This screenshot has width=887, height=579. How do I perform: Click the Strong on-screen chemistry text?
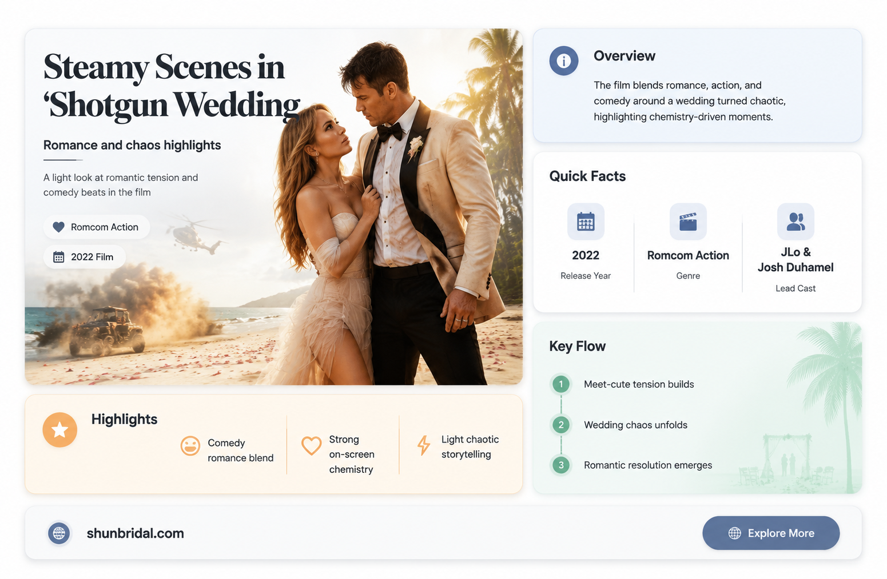352,455
